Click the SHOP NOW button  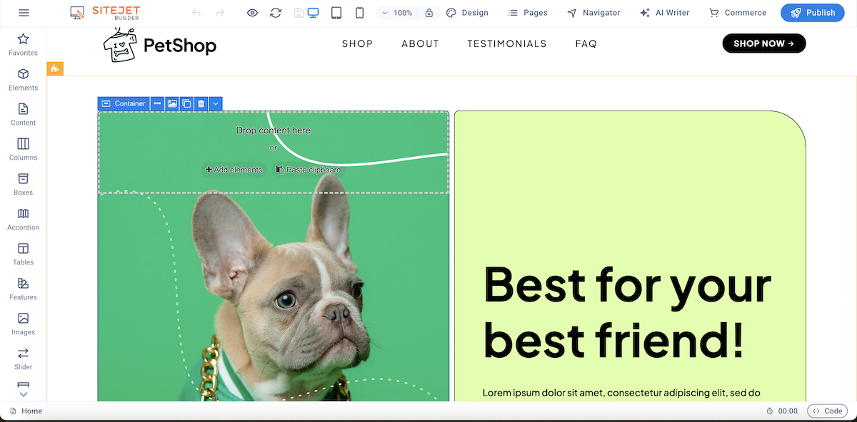[764, 43]
